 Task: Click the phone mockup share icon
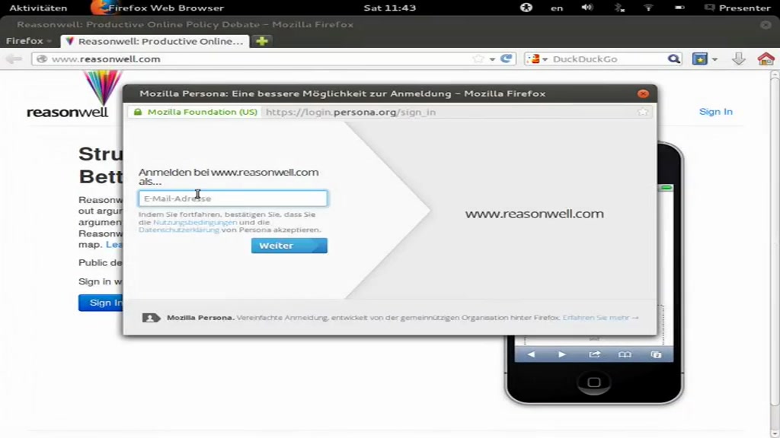(594, 354)
